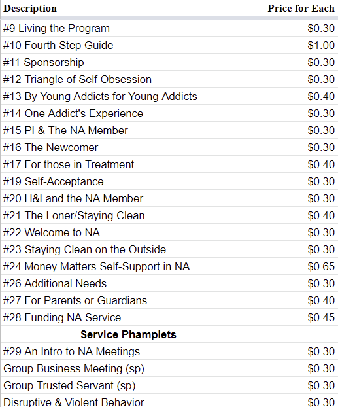Select the #10 Fourth Step Guide row
Viewport: 338px width, 407px height.
pos(169,45)
